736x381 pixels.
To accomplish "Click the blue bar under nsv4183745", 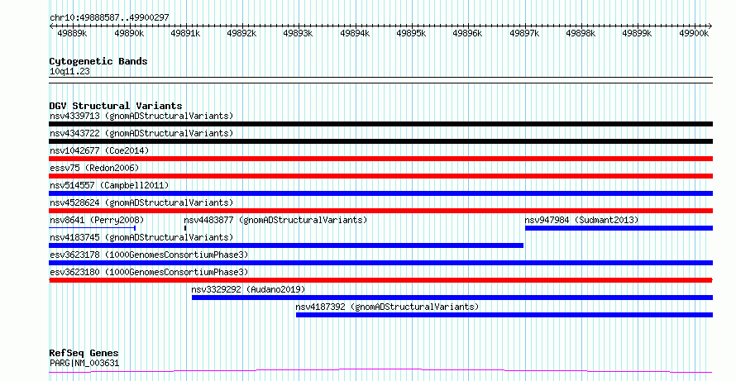I will (286, 245).
